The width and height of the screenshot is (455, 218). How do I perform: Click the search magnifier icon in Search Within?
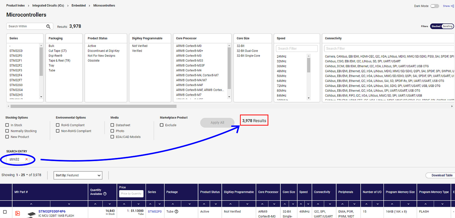(48, 27)
